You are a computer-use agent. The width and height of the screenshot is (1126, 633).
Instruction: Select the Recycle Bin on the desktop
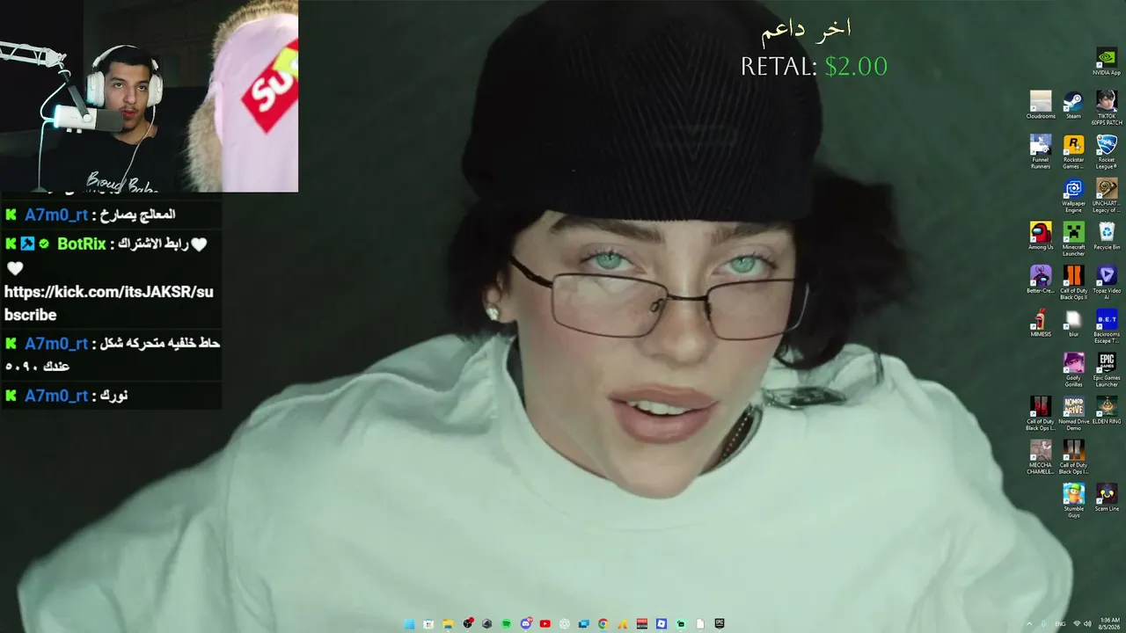click(1107, 235)
